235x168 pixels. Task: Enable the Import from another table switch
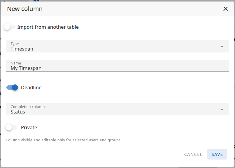tap(9, 27)
